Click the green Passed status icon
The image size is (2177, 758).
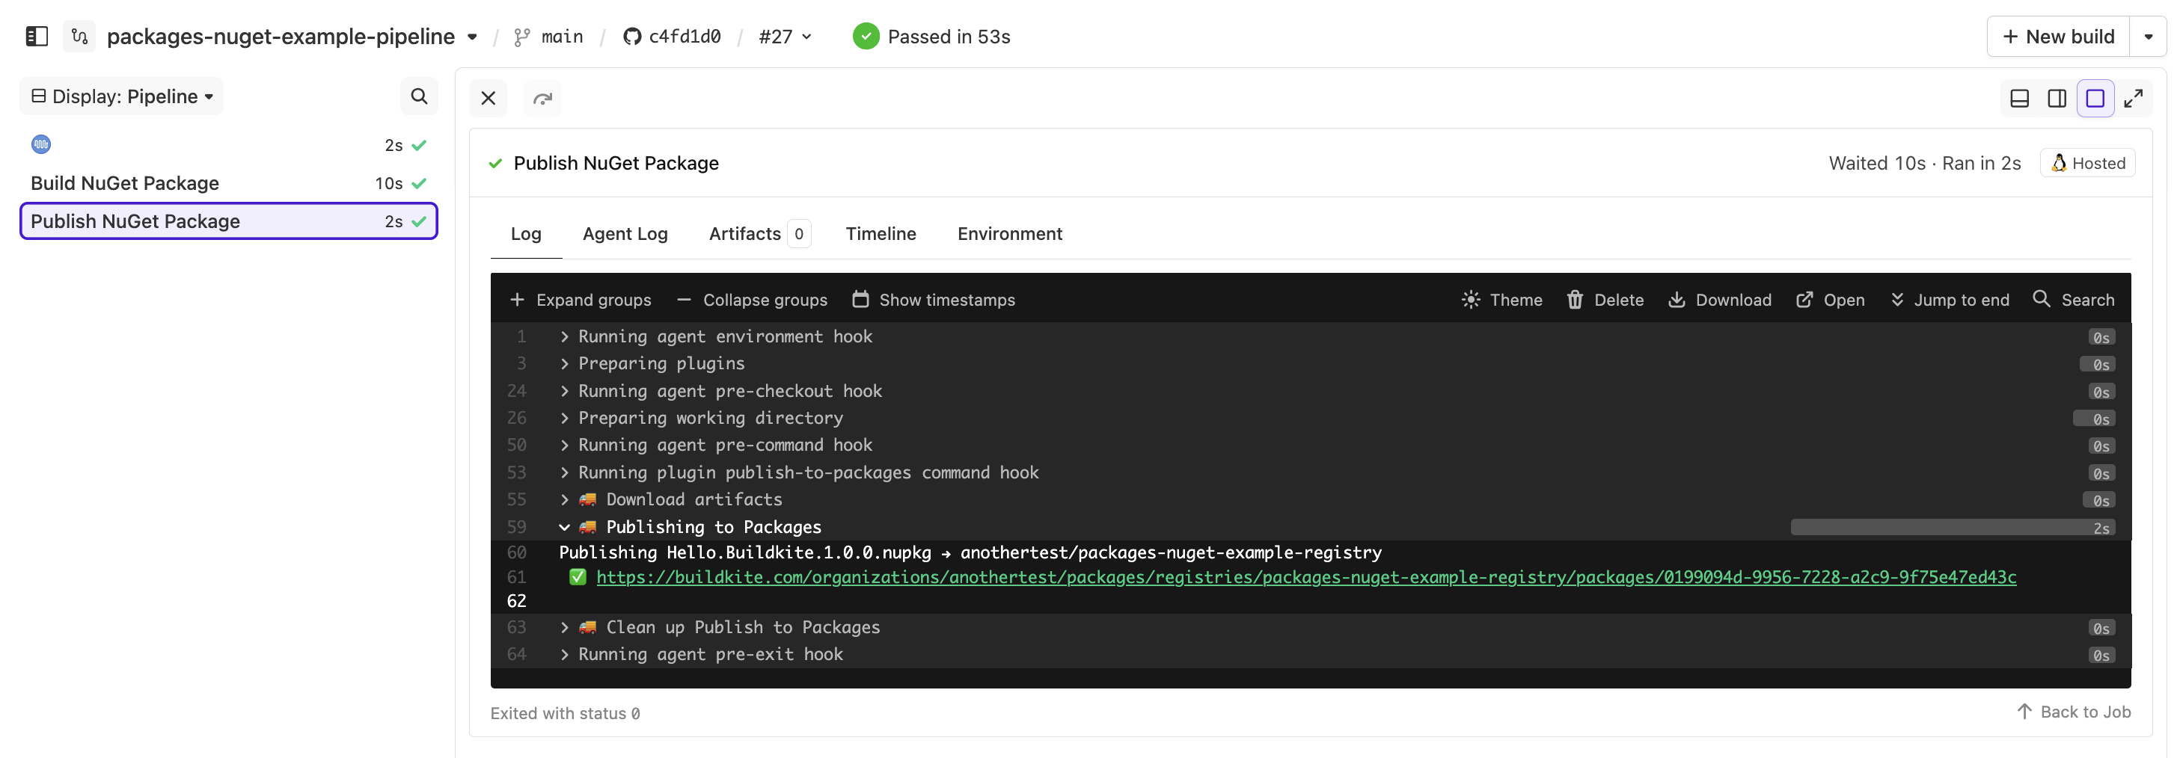866,37
